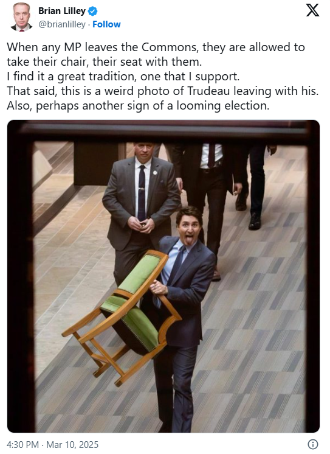Click the text 'take their chair, their seat with them'
Viewport: 330px width, 454px height.
click(104, 61)
